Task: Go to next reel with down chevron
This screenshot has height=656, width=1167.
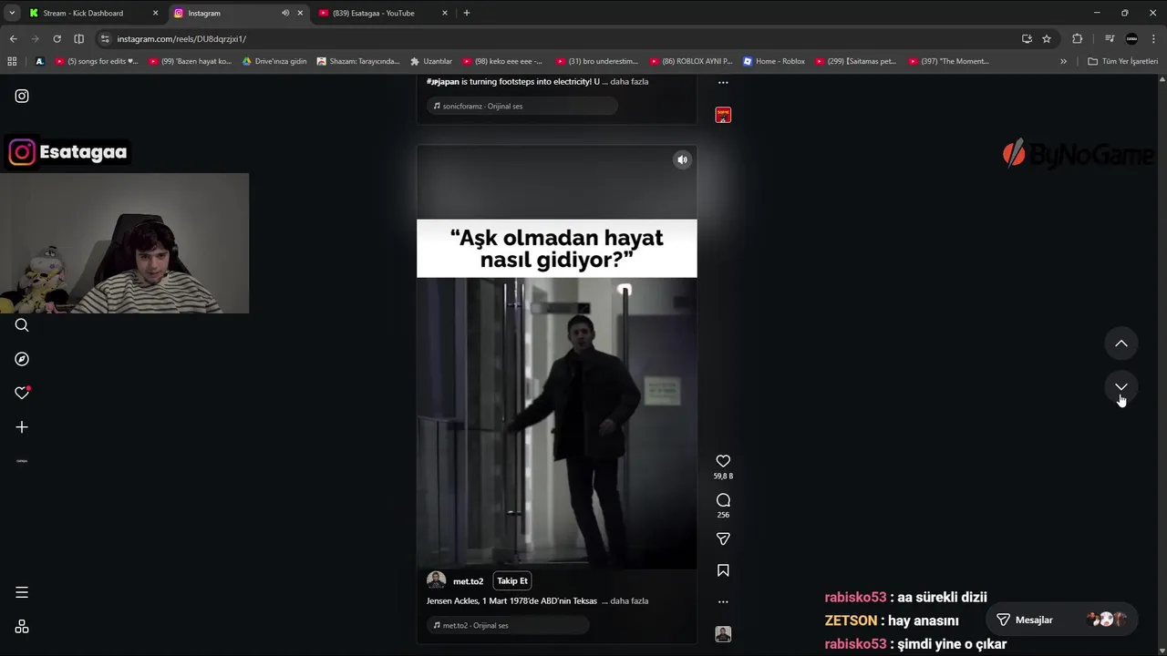Action: (1121, 387)
